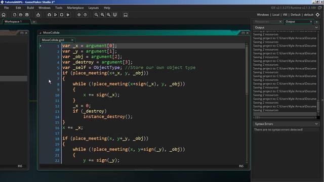324x182 pixels.
Task: Click the comment 'Store our own object type'
Action: (160, 68)
